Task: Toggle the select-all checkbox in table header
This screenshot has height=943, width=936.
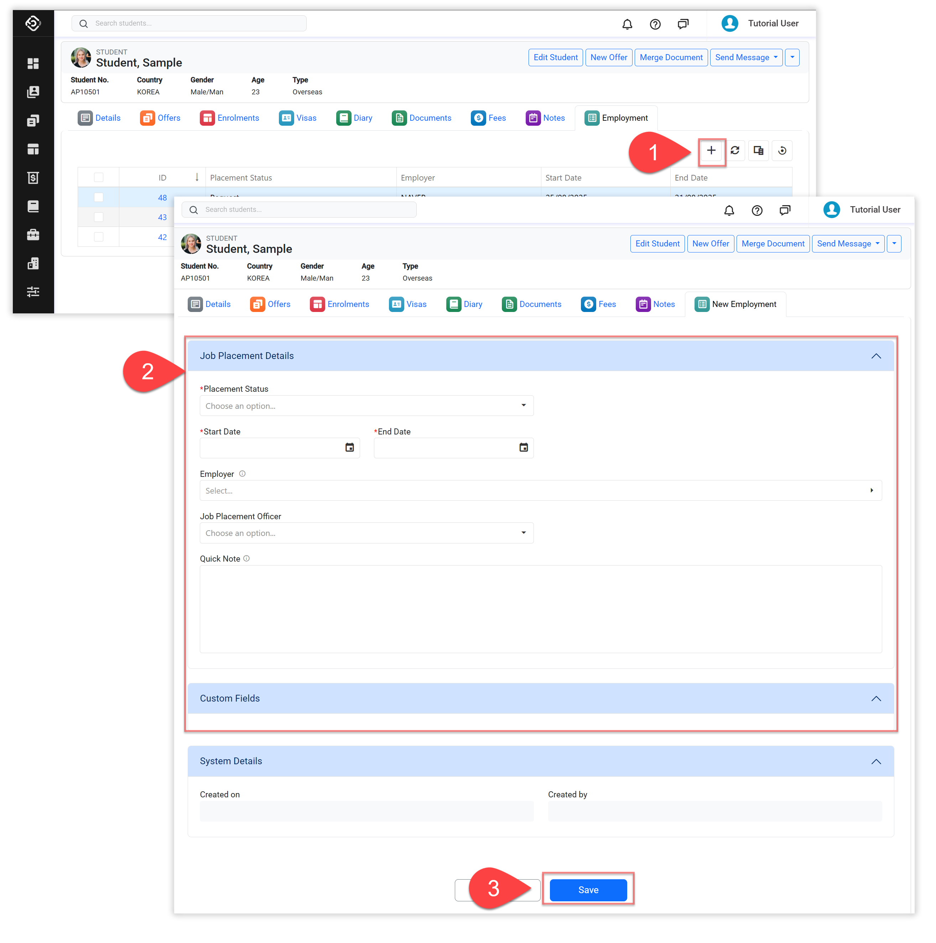Action: point(99,177)
